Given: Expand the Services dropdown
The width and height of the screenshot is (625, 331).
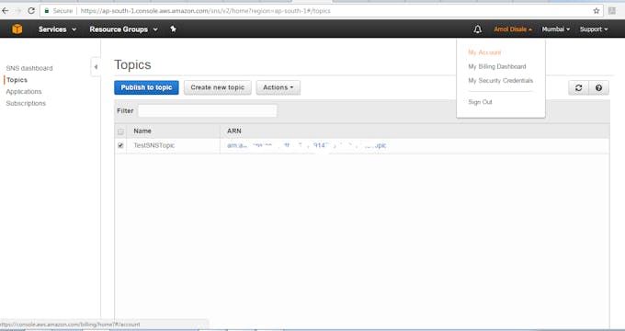Looking at the screenshot, I should [57, 29].
